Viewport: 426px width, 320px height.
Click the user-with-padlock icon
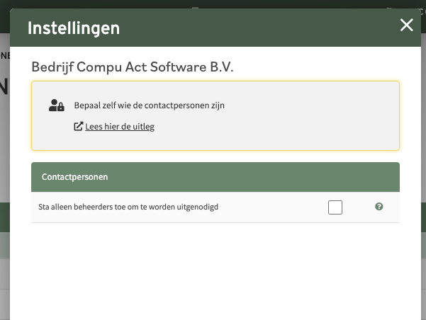[57, 105]
